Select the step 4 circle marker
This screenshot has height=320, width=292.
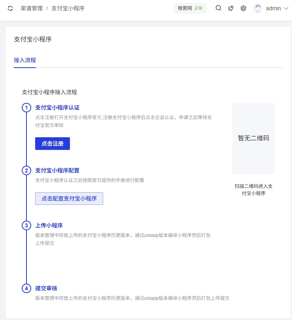pos(26,288)
